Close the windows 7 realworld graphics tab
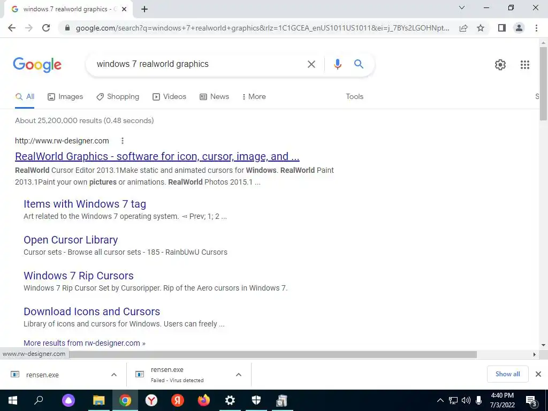Image resolution: width=548 pixels, height=411 pixels. click(x=124, y=10)
